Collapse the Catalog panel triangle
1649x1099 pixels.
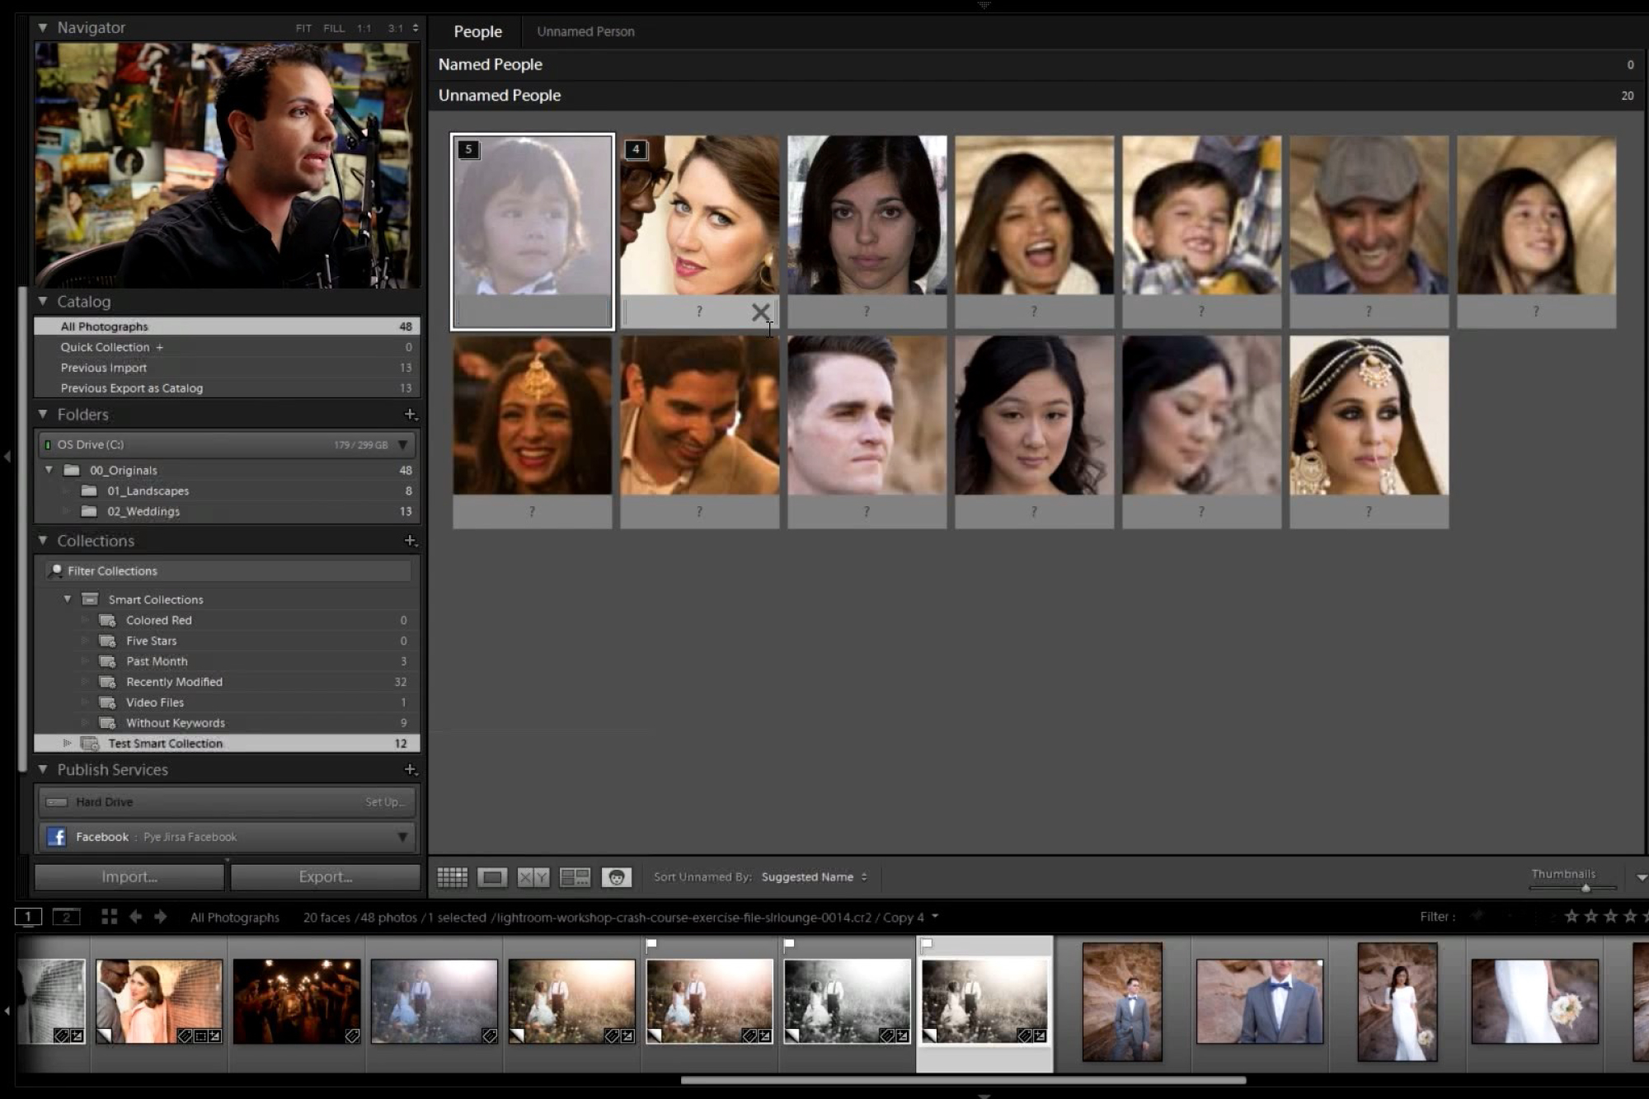(42, 302)
